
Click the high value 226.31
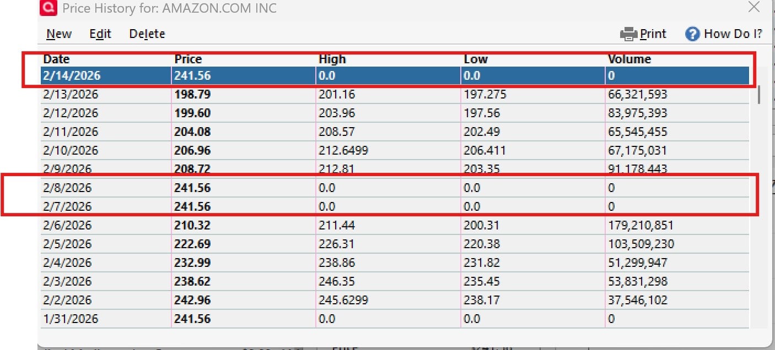coord(337,244)
